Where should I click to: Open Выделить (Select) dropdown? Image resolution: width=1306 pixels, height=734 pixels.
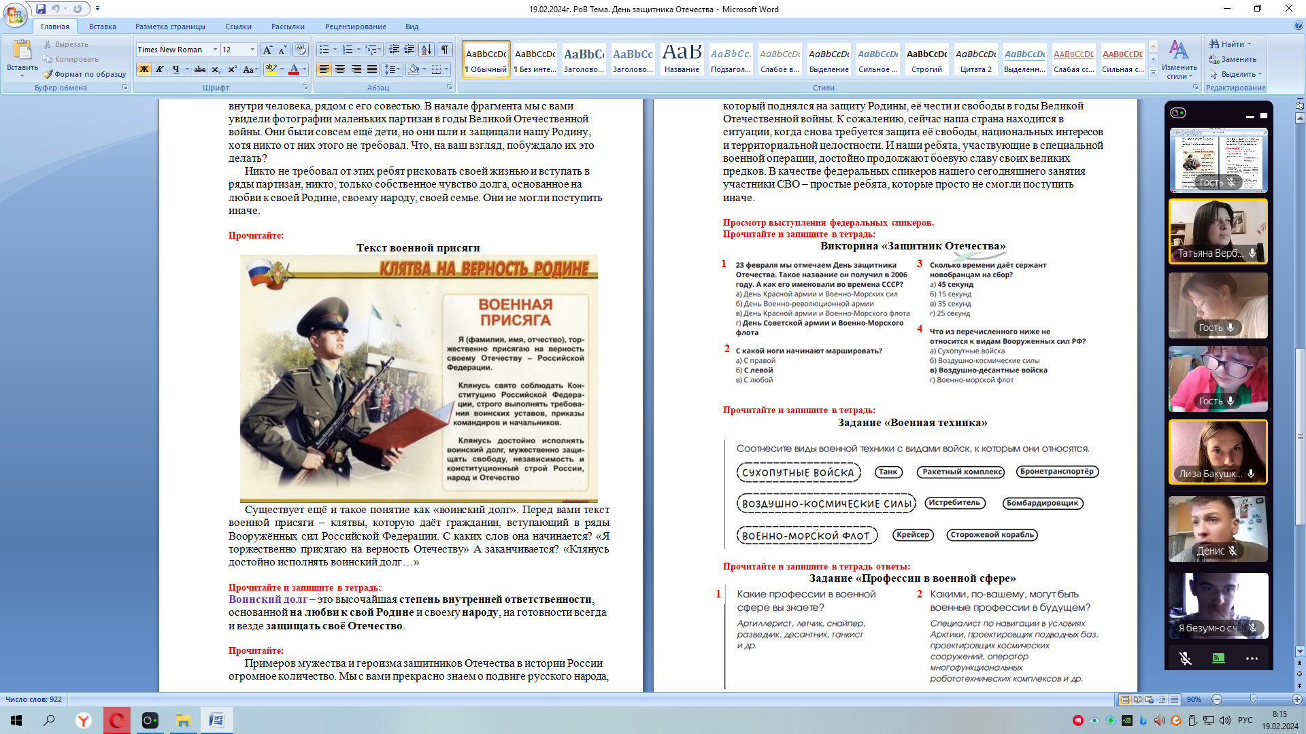click(1235, 74)
